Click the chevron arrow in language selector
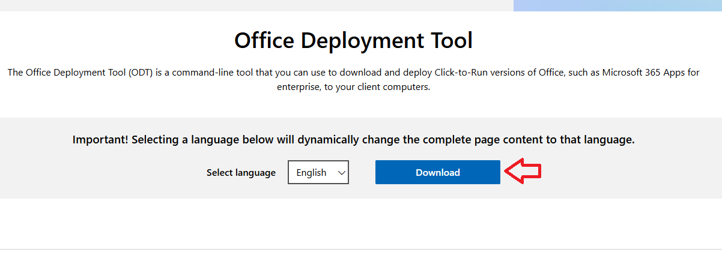The height and width of the screenshot is (264, 722). 341,173
